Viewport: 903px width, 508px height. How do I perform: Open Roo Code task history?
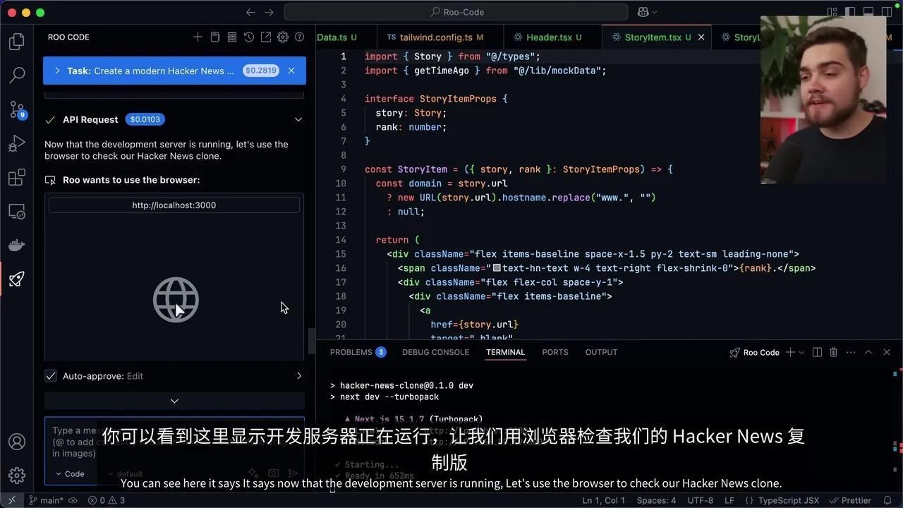[x=249, y=37]
